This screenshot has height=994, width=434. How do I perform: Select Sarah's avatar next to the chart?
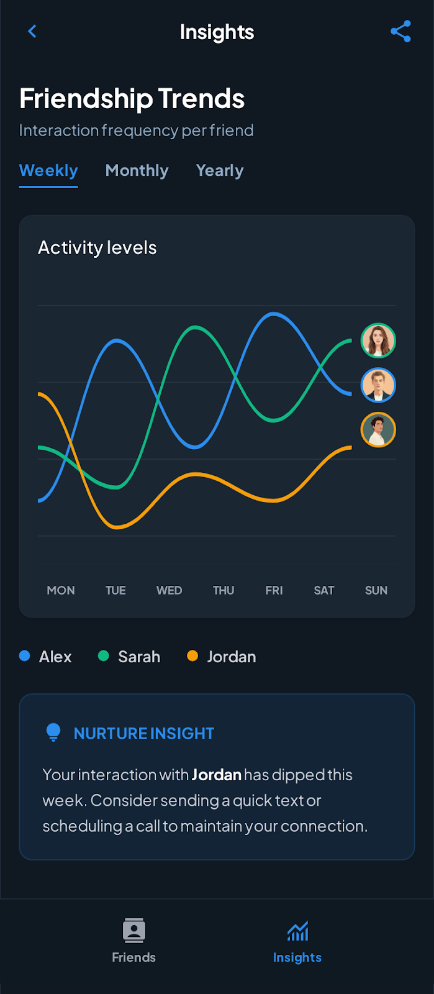tap(378, 340)
